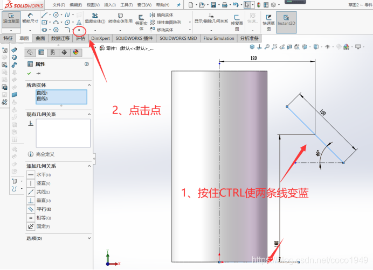
Task: Click the Rebuild traffic-light icon
Action: [259, 5]
